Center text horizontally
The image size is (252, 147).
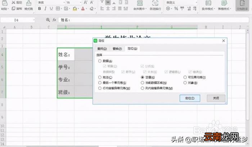pos(108,8)
